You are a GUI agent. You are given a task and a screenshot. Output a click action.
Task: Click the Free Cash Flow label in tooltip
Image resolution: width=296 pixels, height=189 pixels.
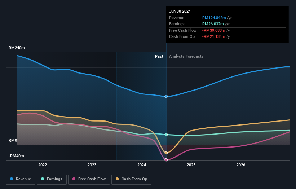point(183,30)
